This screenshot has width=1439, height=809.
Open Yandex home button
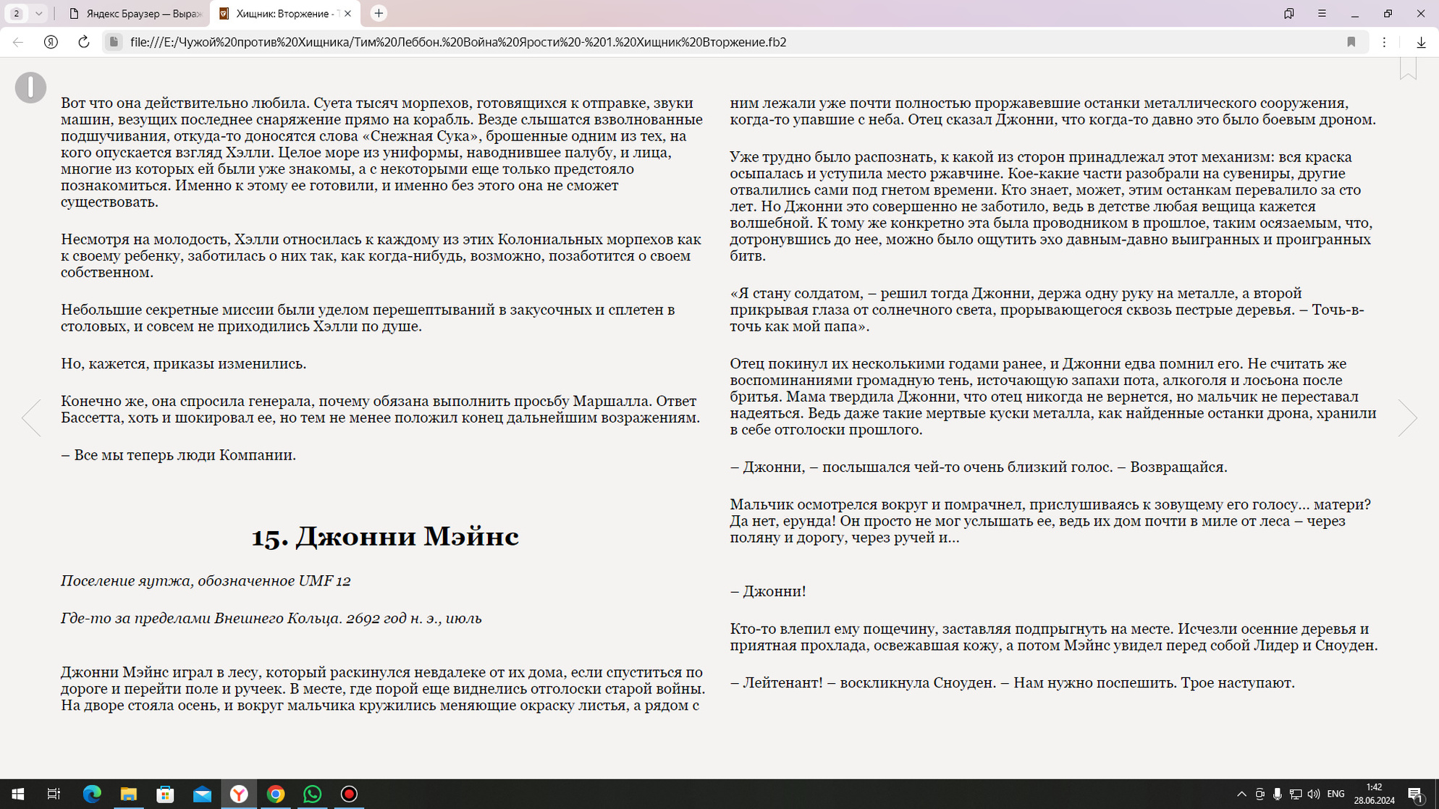51,42
